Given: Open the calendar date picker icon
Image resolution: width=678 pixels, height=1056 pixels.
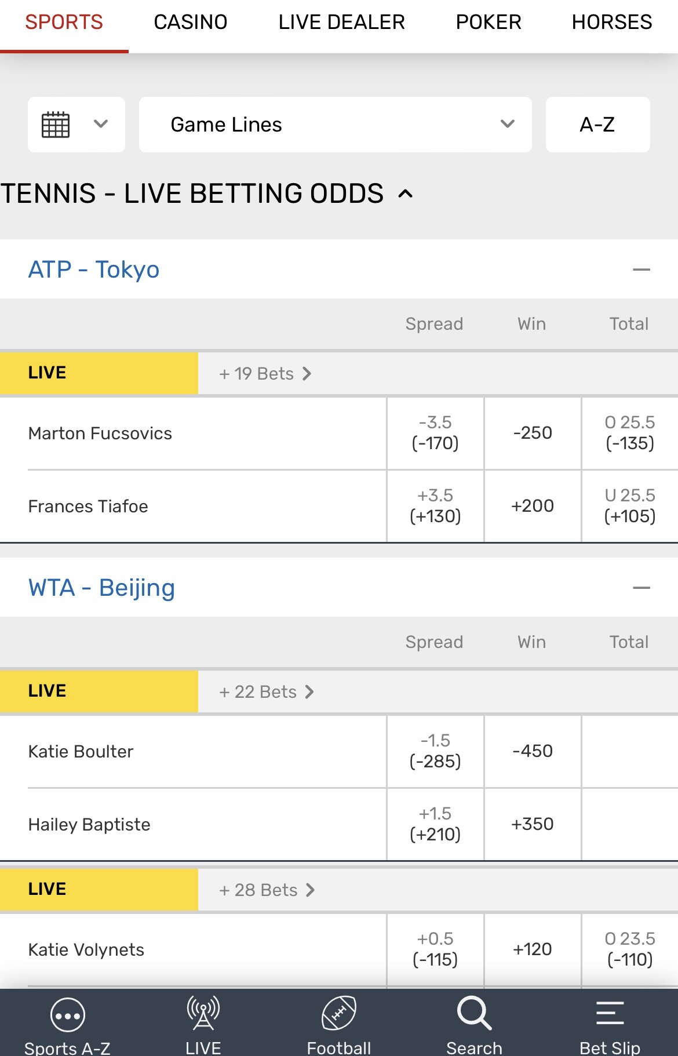Looking at the screenshot, I should (56, 125).
